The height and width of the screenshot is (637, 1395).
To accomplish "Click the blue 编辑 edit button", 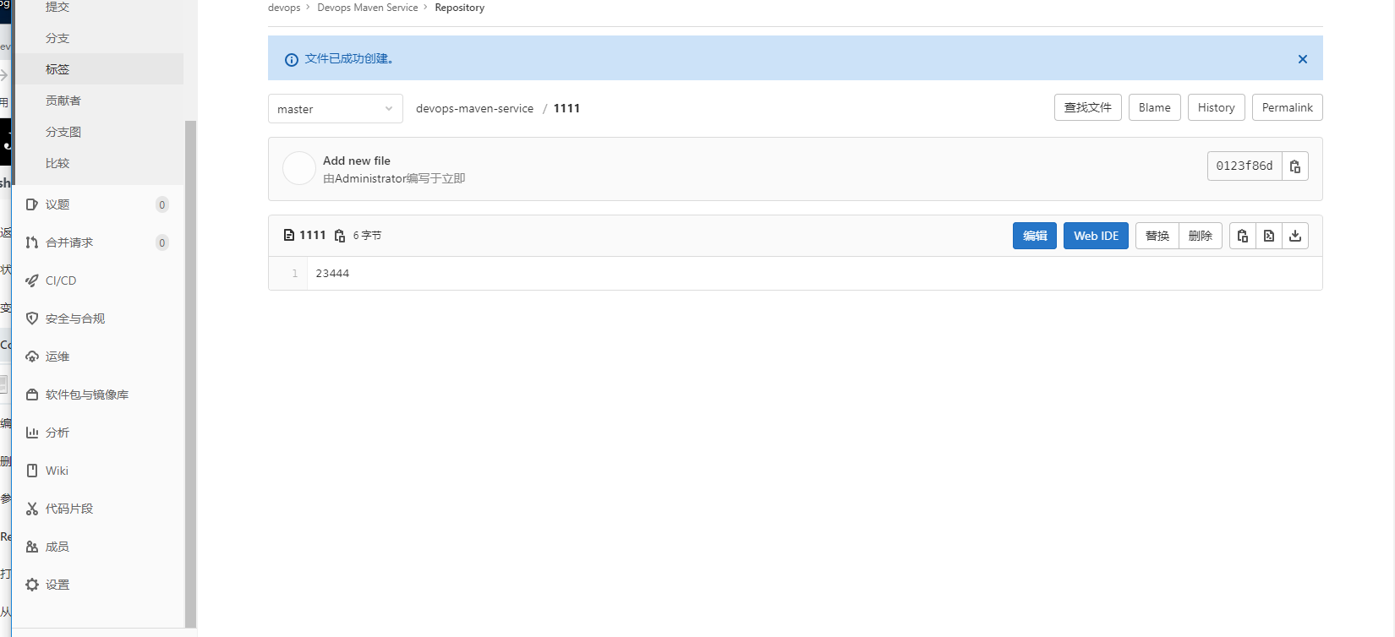I will coord(1035,236).
